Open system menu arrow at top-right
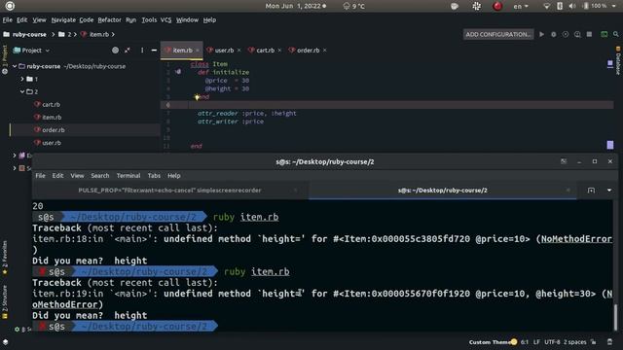 [x=614, y=6]
